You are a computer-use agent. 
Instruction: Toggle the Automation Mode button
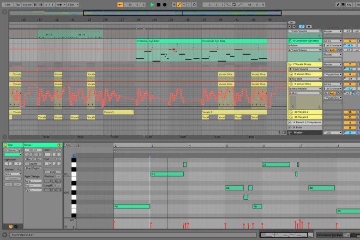[x=302, y=27]
